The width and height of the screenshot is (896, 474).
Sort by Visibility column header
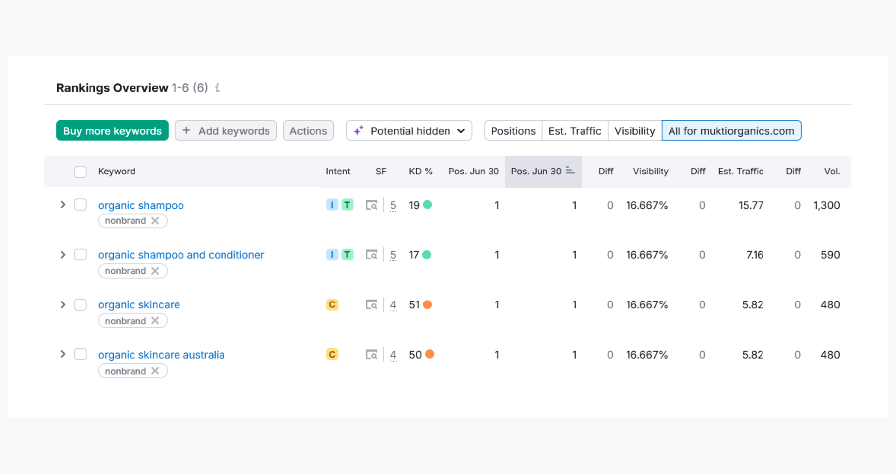(651, 171)
